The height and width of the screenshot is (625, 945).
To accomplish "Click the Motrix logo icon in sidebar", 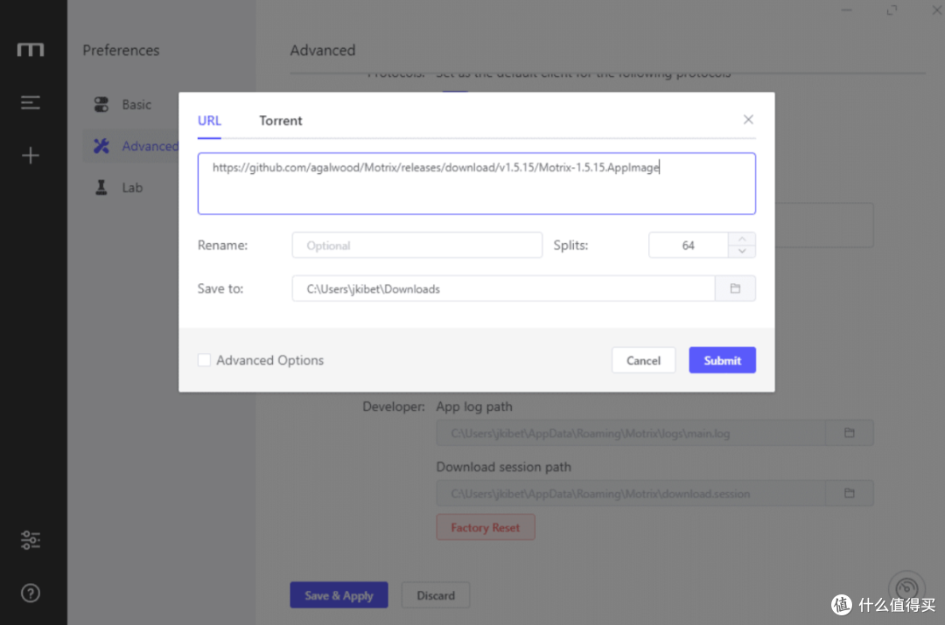I will click(30, 49).
